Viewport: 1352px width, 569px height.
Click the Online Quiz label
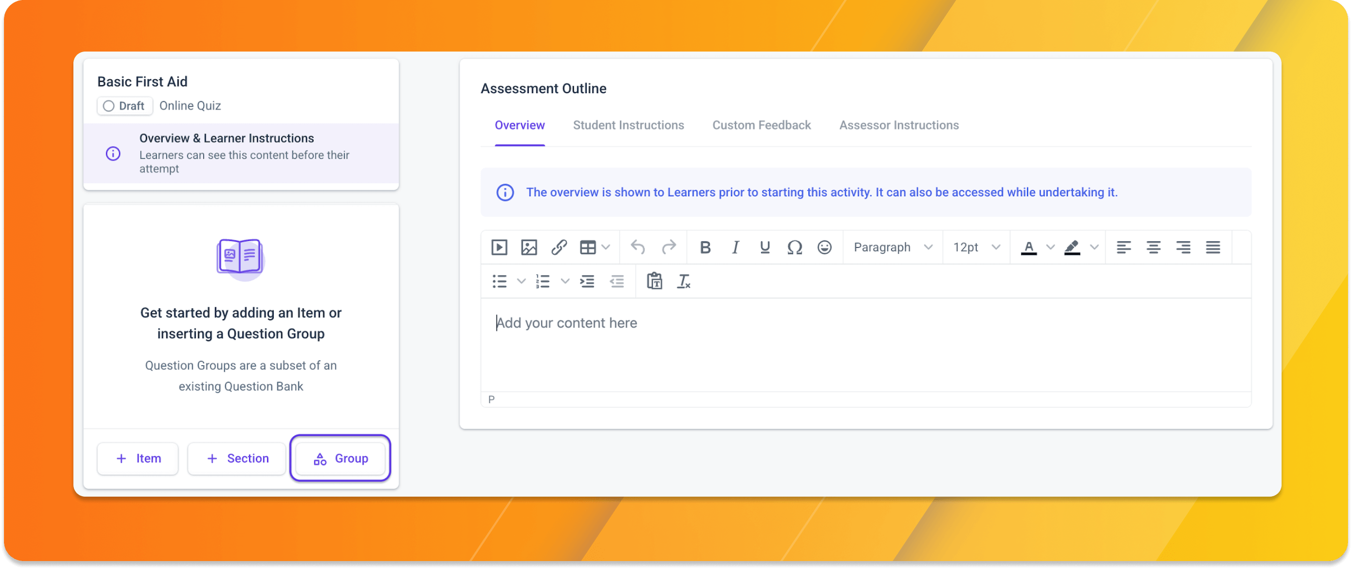tap(190, 106)
